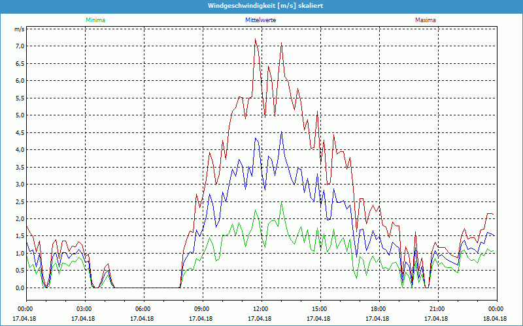
Task: Click the 17.04.18 date under 12:00
Action: pyautogui.click(x=260, y=318)
